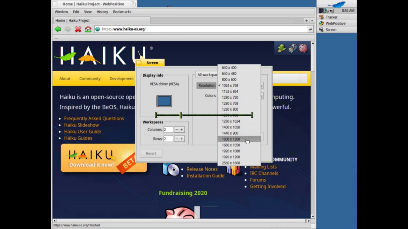Click into the URL address field
This screenshot has height=229, width=408.
[x=201, y=29]
